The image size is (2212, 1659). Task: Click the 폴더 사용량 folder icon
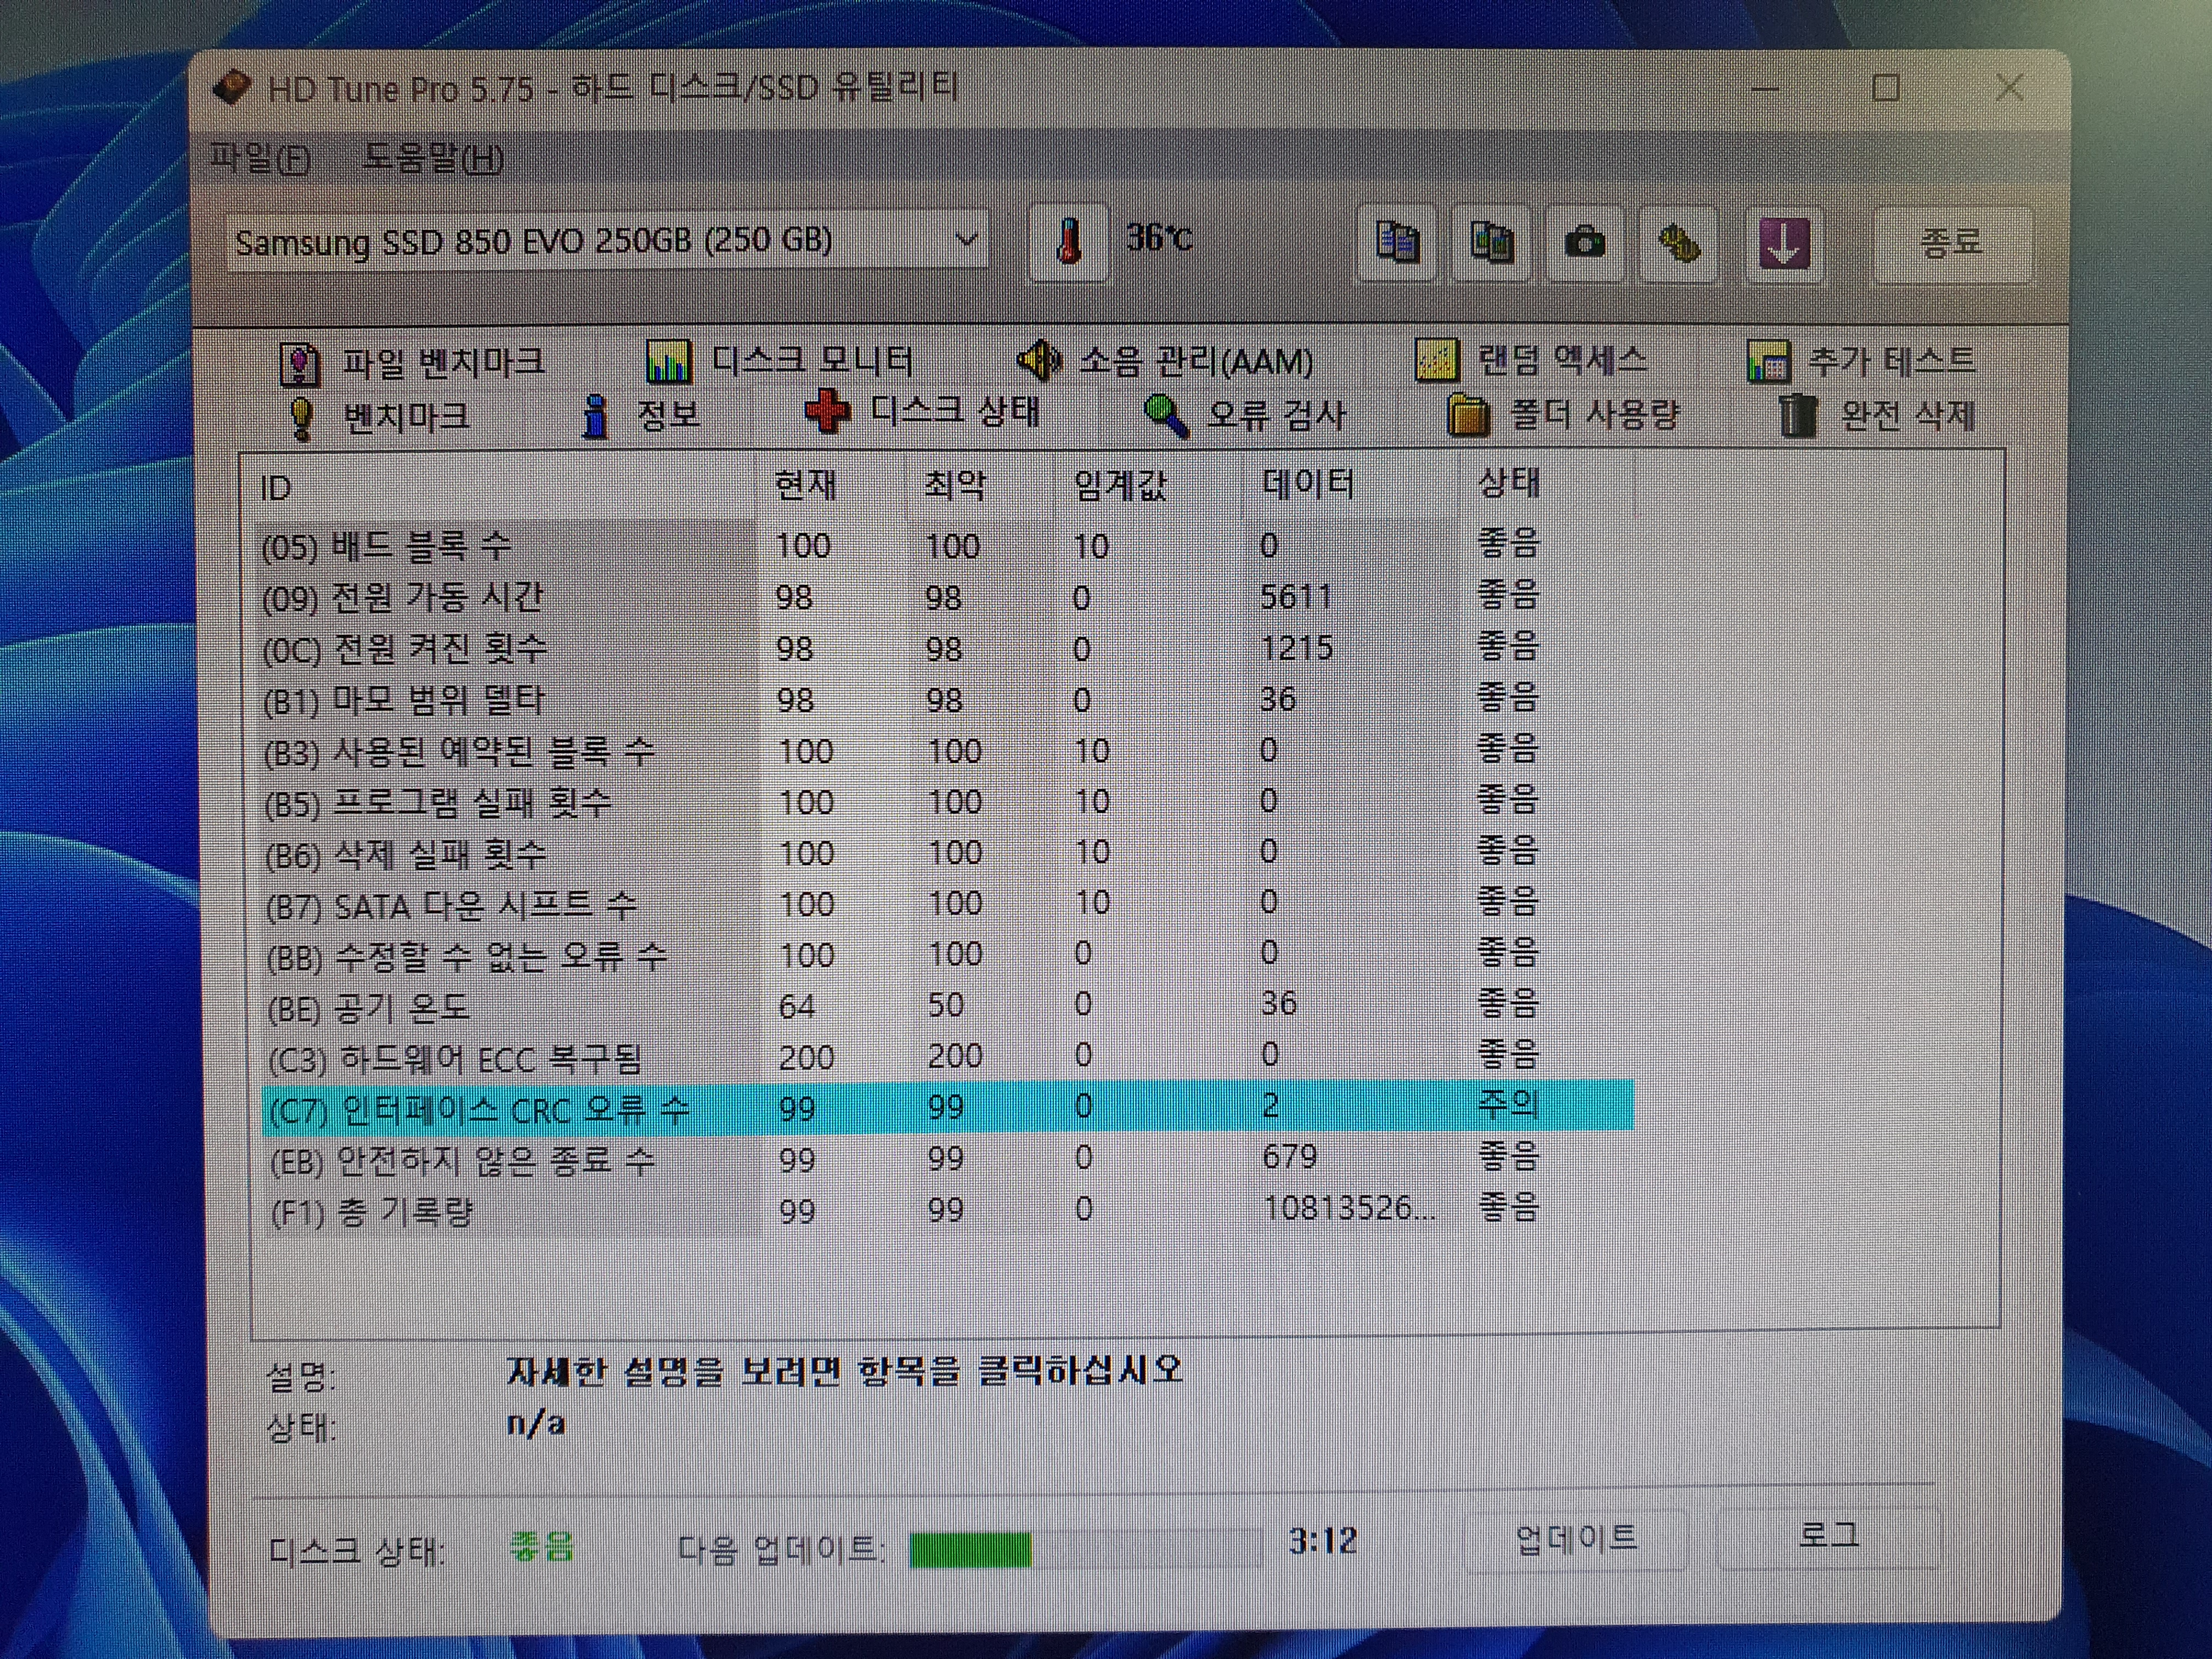point(1469,415)
